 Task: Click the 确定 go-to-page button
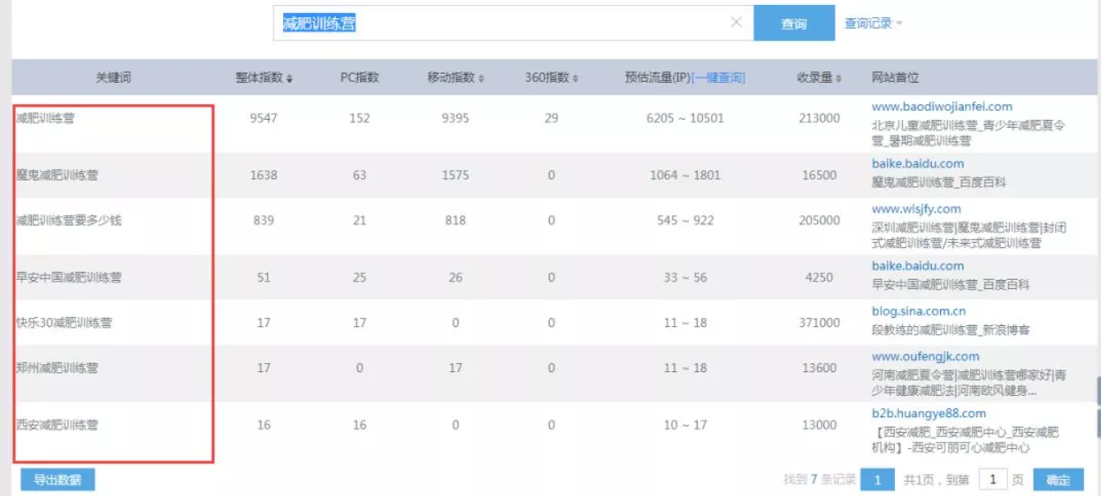(1058, 480)
